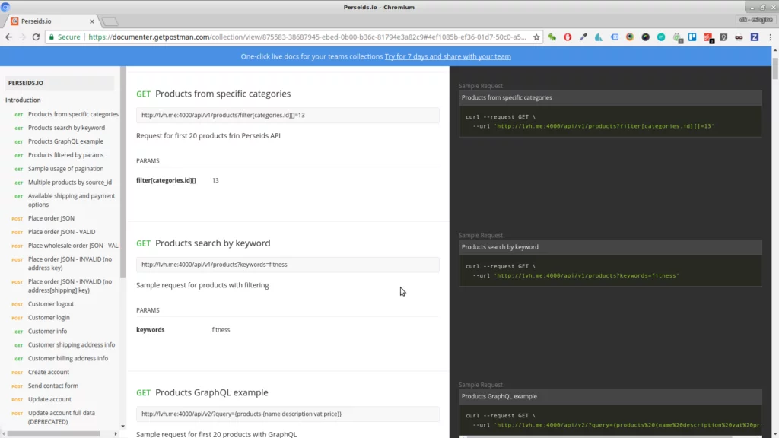
Task: Close the Perseids.io browser tab
Action: [x=92, y=21]
